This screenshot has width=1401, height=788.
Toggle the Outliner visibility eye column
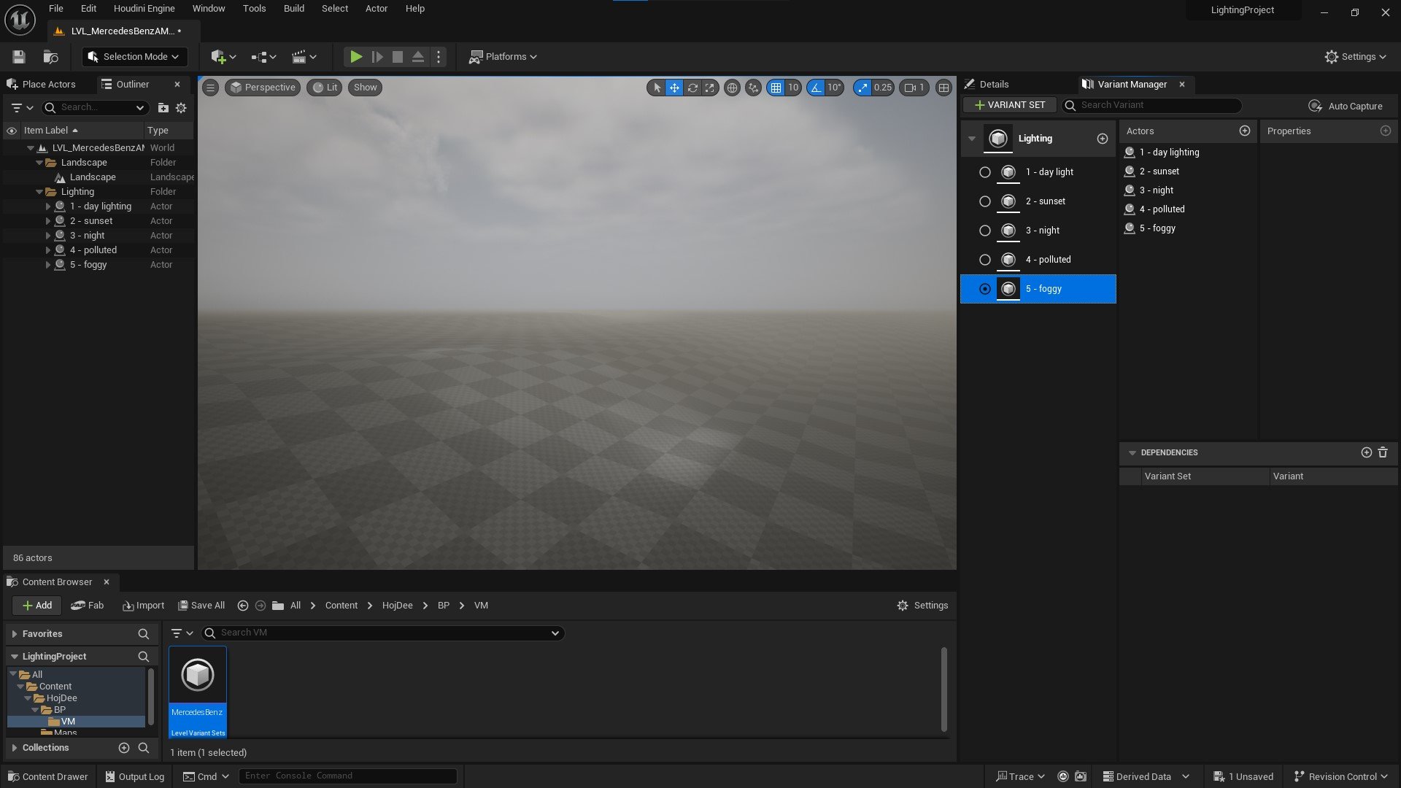pos(12,131)
